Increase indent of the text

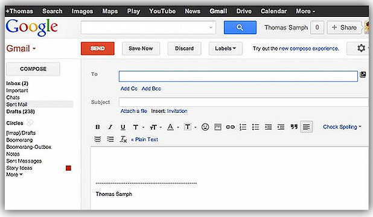coord(281,127)
